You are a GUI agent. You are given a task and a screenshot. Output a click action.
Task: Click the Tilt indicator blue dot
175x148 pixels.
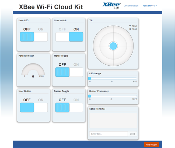click(x=113, y=46)
